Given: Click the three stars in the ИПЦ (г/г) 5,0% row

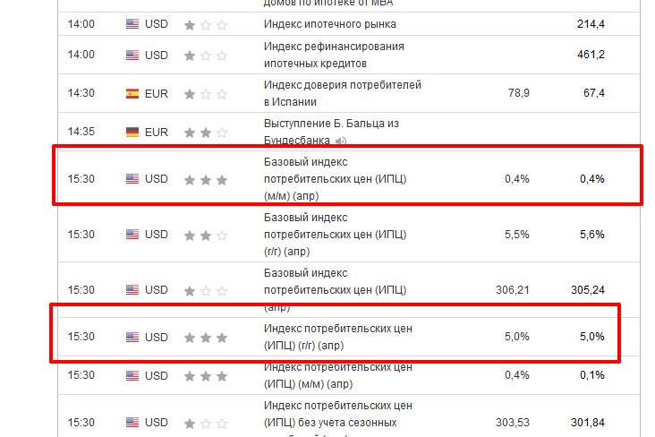Looking at the screenshot, I should coord(206,338).
